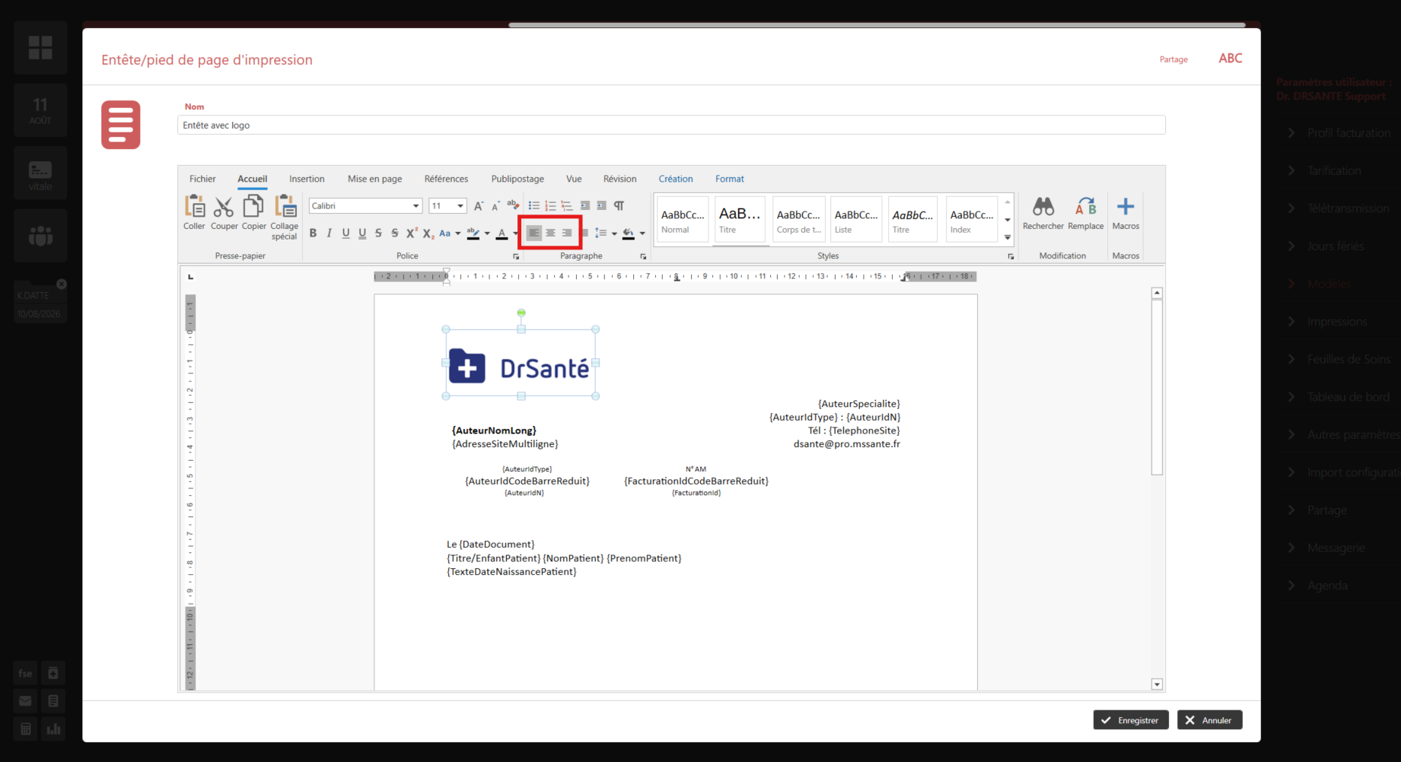
Task: Switch to Mise en page tab
Action: pyautogui.click(x=374, y=179)
